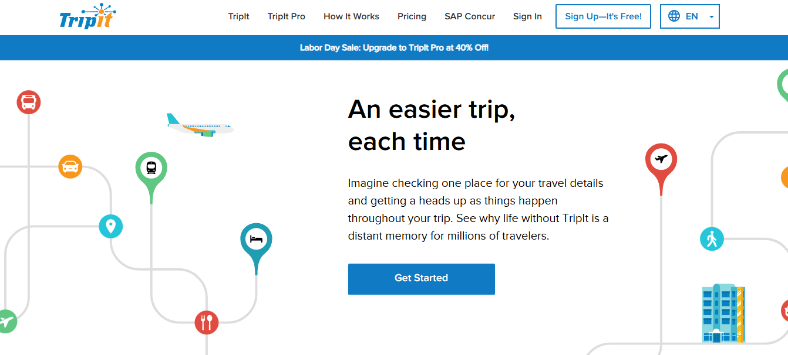Click the teal location marker pin
The height and width of the screenshot is (355, 788).
(111, 226)
